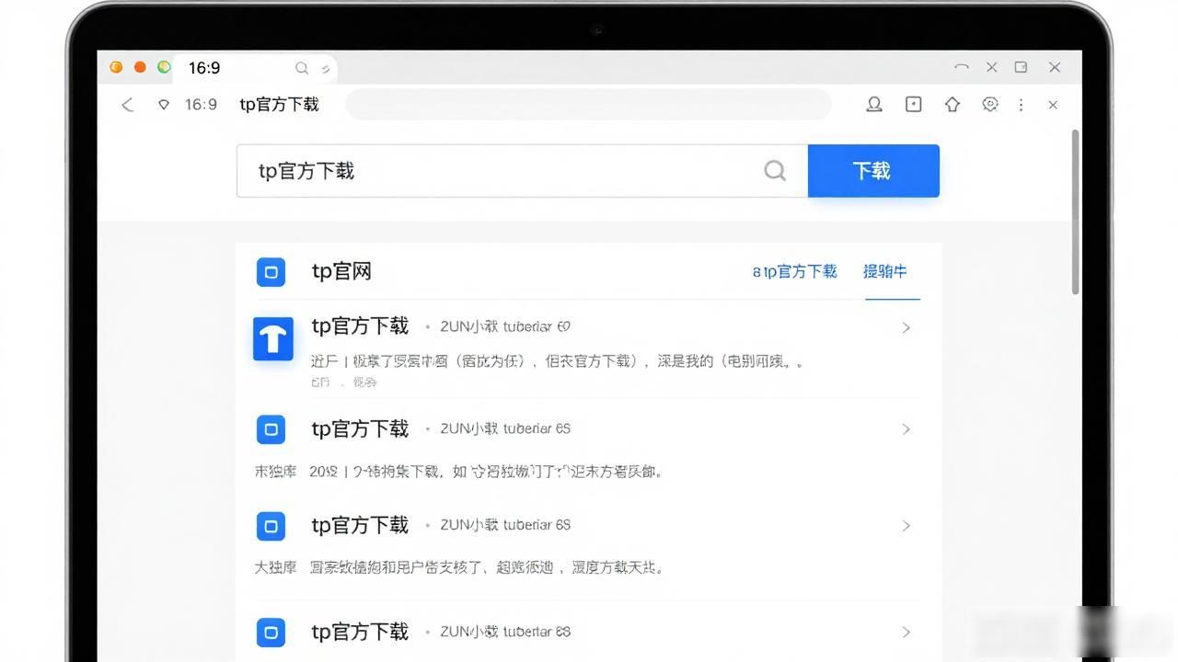1178x662 pixels.
Task: Click the description line starting with 大独库
Action: (459, 567)
